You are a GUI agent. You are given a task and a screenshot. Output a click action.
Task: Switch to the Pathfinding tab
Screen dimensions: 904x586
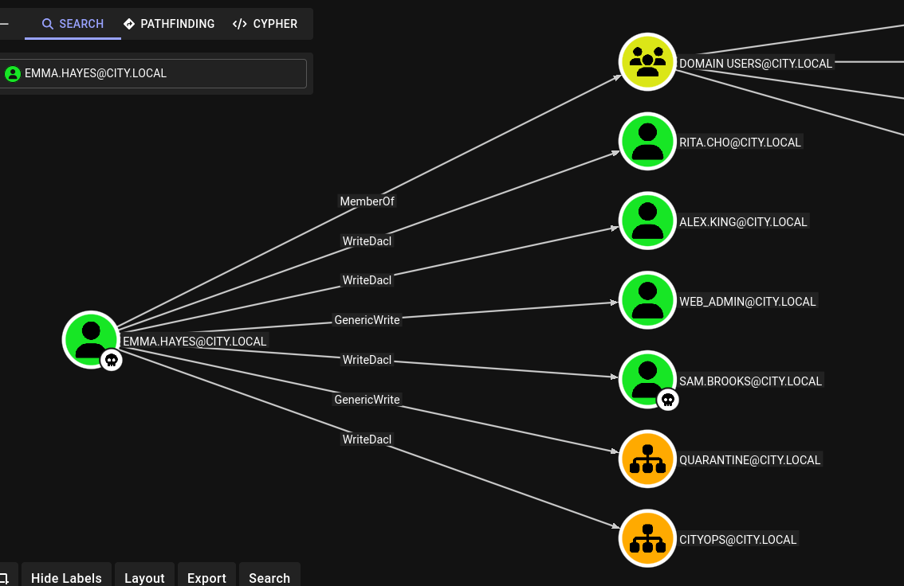click(169, 24)
